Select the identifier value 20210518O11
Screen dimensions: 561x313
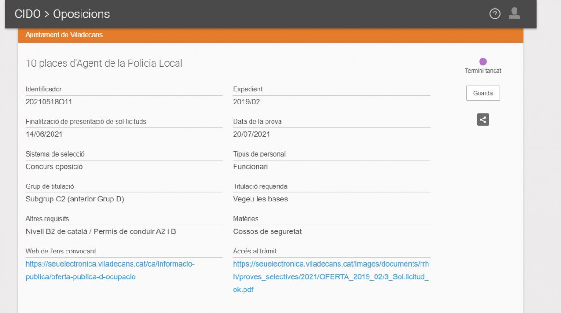point(49,102)
